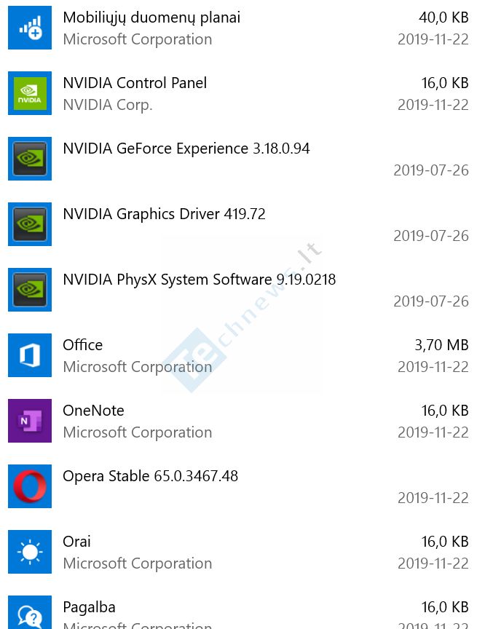The height and width of the screenshot is (629, 485).
Task: Click the Mobiliųjų duomenų planai app icon
Action: point(30,28)
